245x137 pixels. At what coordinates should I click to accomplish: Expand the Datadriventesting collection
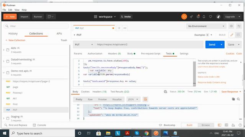tap(4, 61)
